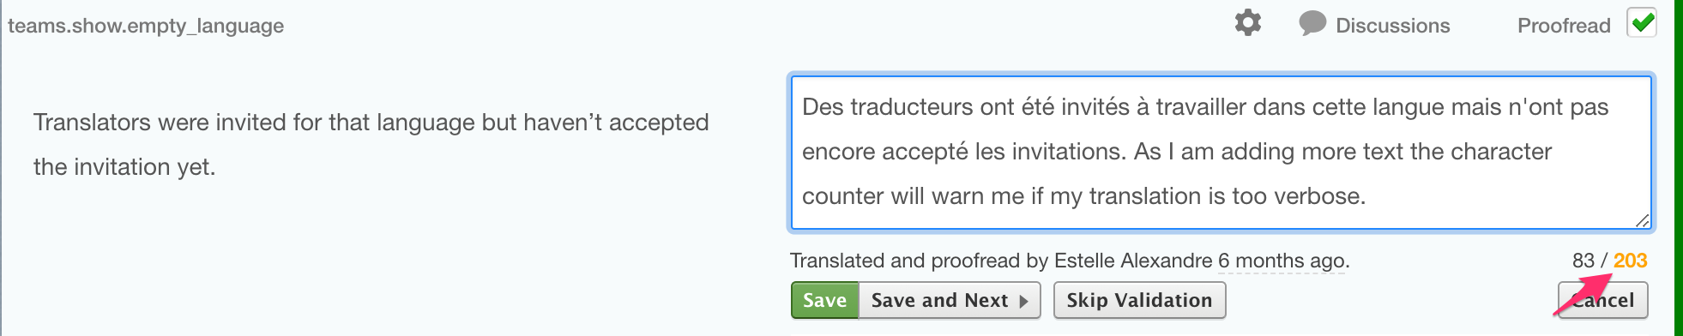This screenshot has height=336, width=1683.
Task: Open the Discussions link
Action: [1392, 26]
